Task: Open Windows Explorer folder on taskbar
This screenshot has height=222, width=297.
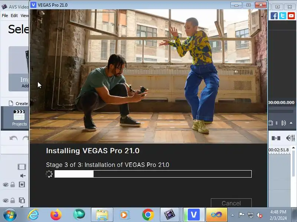Action: [102, 215]
